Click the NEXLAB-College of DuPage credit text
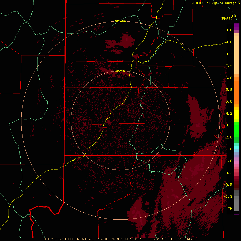Viewport: 241px width, 241px height. [214, 3]
